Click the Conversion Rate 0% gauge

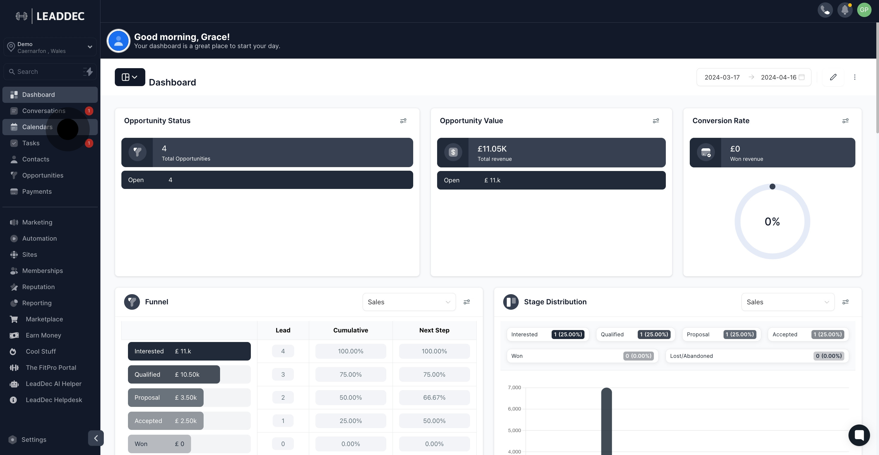click(772, 221)
